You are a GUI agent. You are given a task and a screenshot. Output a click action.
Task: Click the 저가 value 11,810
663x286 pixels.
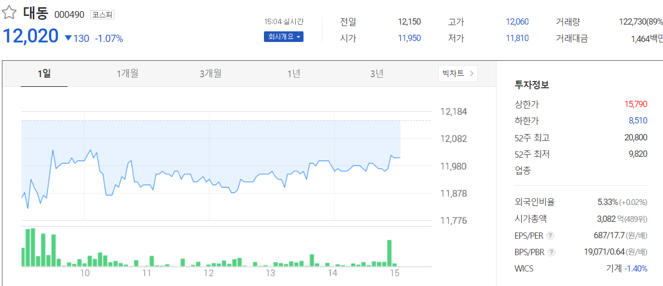pos(517,38)
